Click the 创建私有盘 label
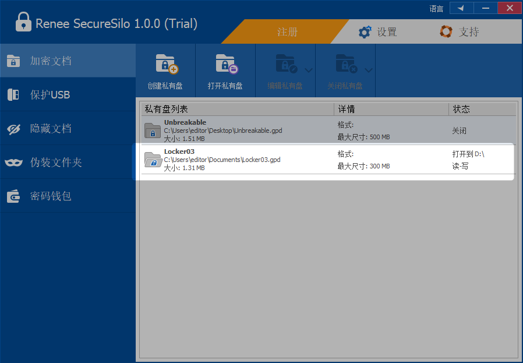The height and width of the screenshot is (363, 523). [165, 86]
